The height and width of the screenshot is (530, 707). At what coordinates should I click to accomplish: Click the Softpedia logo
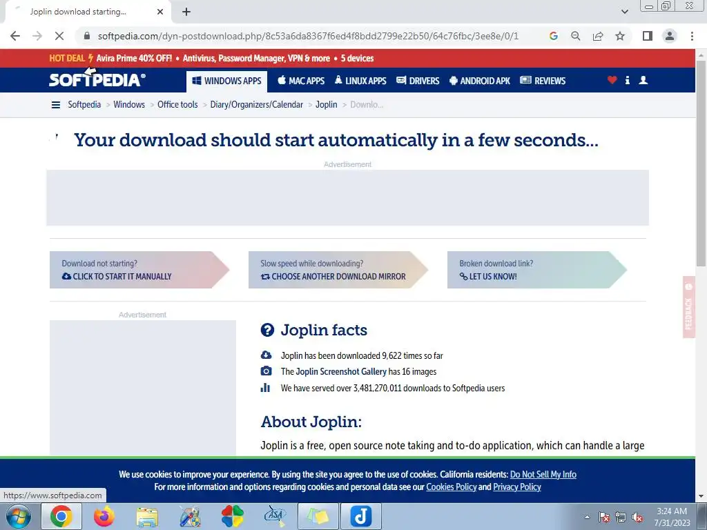click(97, 79)
